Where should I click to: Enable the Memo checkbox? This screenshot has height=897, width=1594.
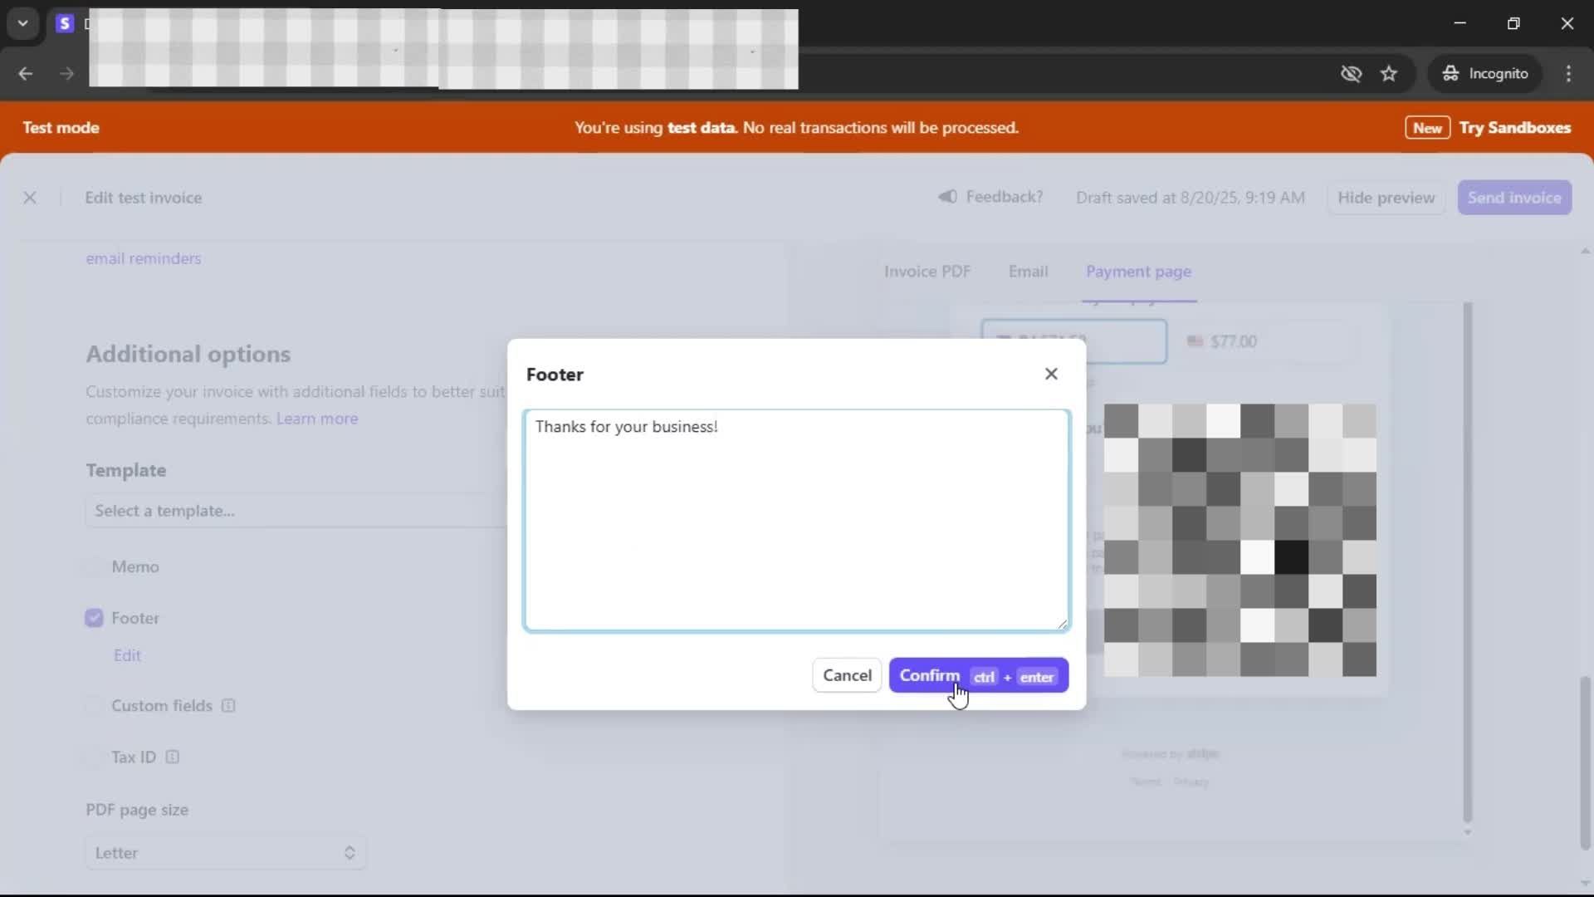click(x=94, y=566)
